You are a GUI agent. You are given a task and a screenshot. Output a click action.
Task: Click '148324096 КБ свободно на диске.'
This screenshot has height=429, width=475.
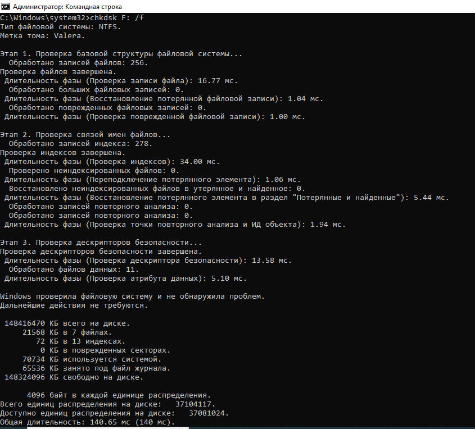tap(74, 377)
